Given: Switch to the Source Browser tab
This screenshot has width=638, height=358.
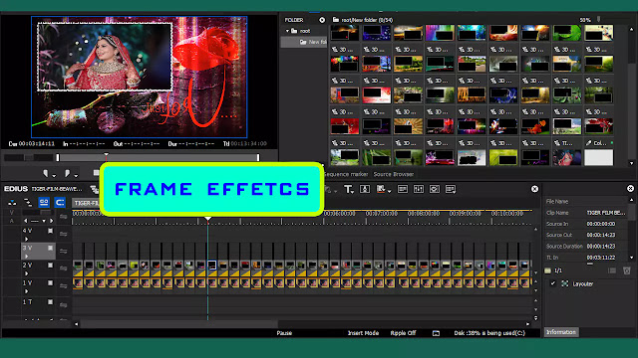Looking at the screenshot, I should tap(394, 174).
